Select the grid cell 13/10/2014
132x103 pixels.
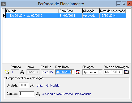click(x=113, y=16)
